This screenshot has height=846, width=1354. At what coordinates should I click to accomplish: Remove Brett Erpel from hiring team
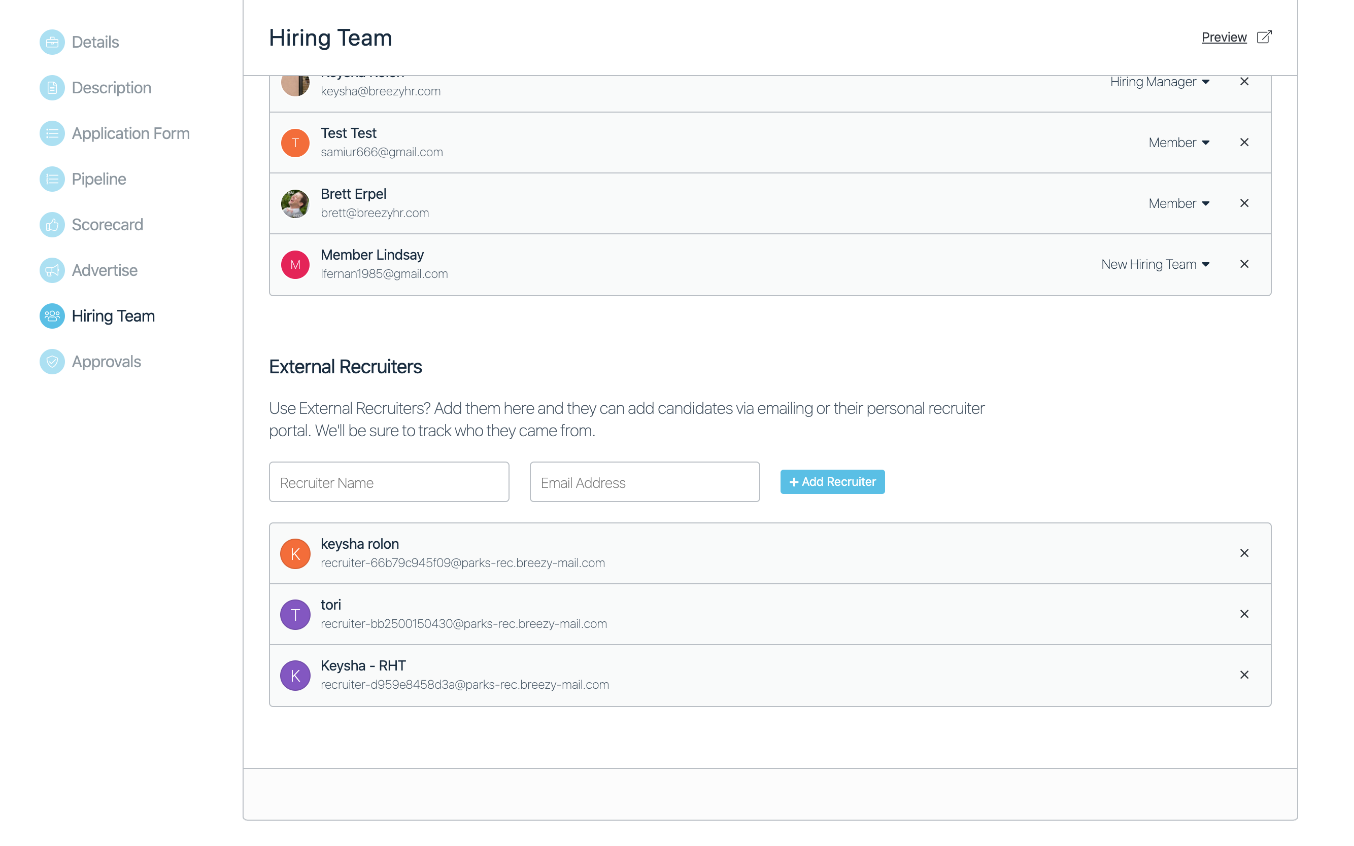point(1244,203)
